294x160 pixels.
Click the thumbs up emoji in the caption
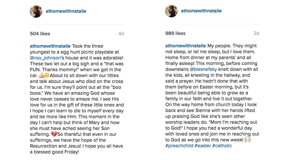pos(41,75)
